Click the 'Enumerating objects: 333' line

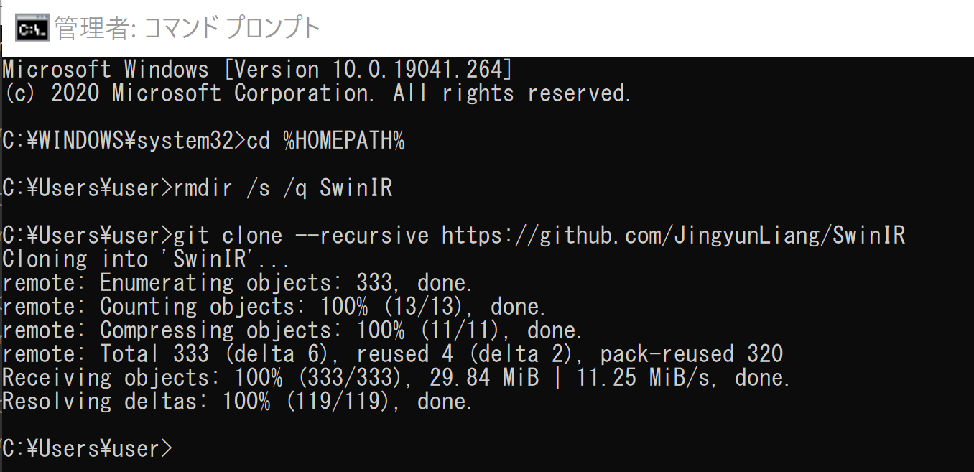click(x=238, y=282)
